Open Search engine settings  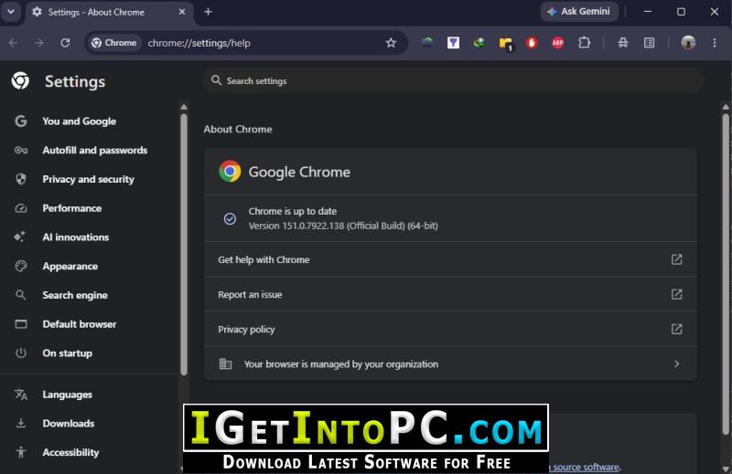[75, 295]
